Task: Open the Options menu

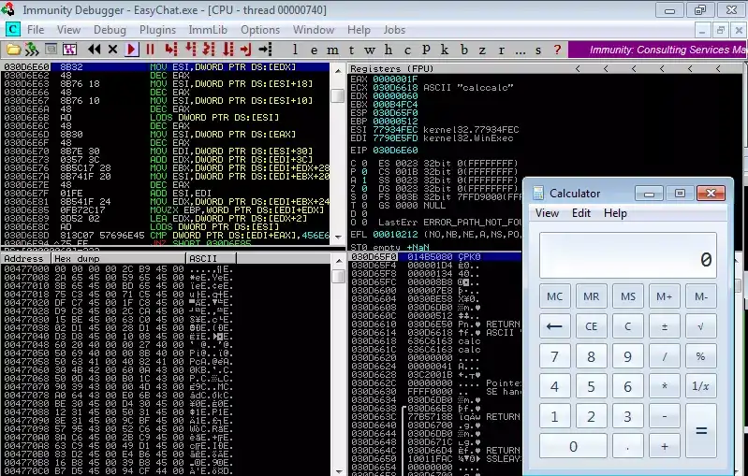Action: pos(260,30)
